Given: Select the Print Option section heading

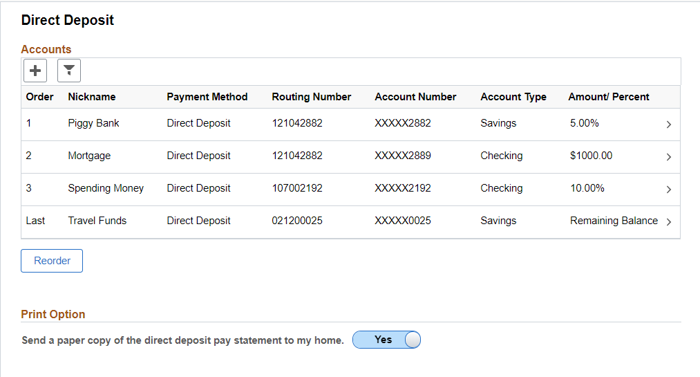Looking at the screenshot, I should click(x=53, y=315).
